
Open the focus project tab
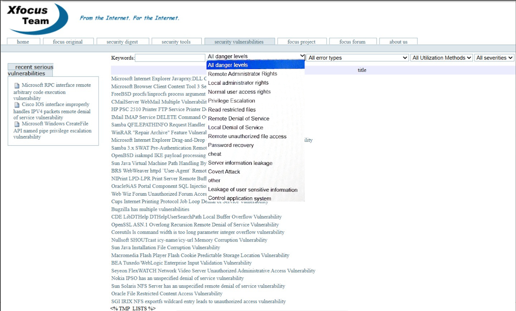click(x=302, y=42)
